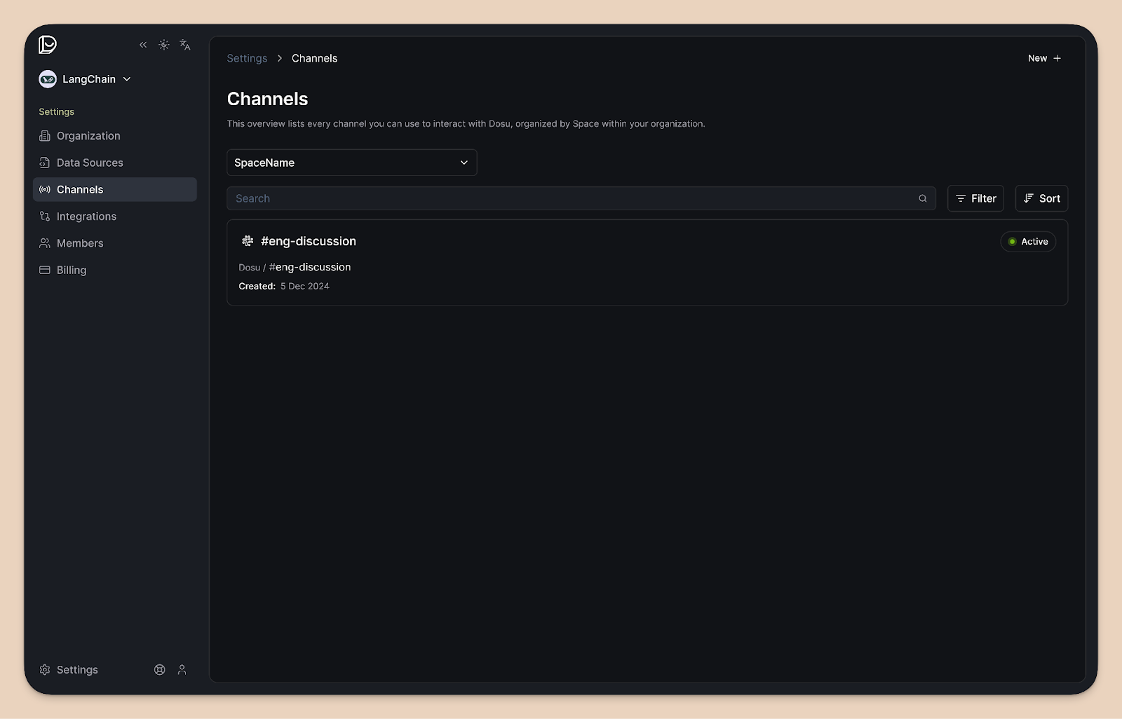This screenshot has width=1122, height=719.
Task: Focus the channel Search field
Action: [575, 199]
